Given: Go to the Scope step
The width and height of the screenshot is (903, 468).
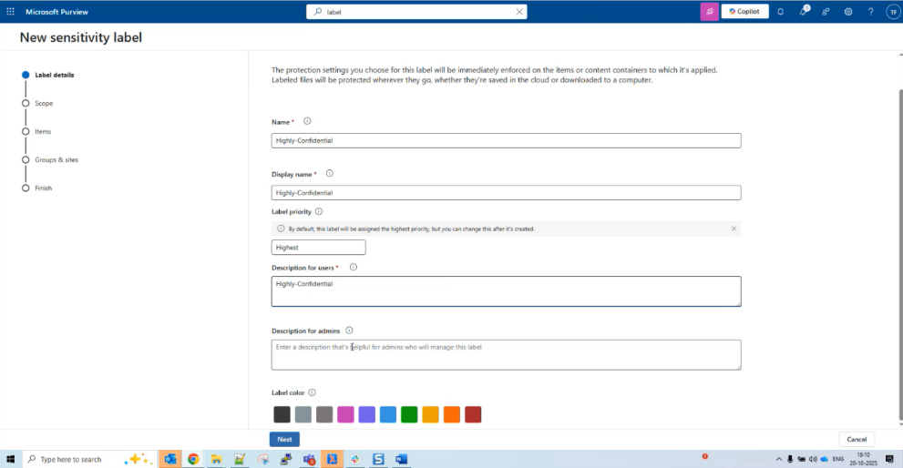Looking at the screenshot, I should tap(44, 103).
